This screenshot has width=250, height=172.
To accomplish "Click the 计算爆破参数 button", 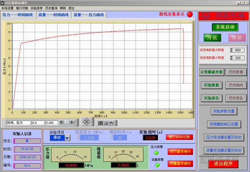I will (211, 72).
